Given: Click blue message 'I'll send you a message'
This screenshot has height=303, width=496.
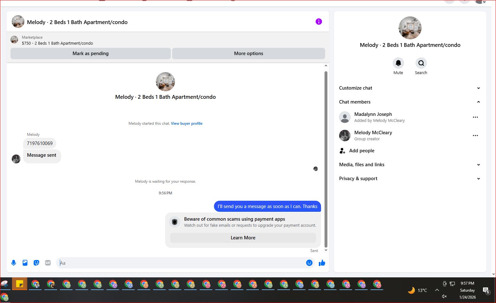Looking at the screenshot, I should [267, 206].
